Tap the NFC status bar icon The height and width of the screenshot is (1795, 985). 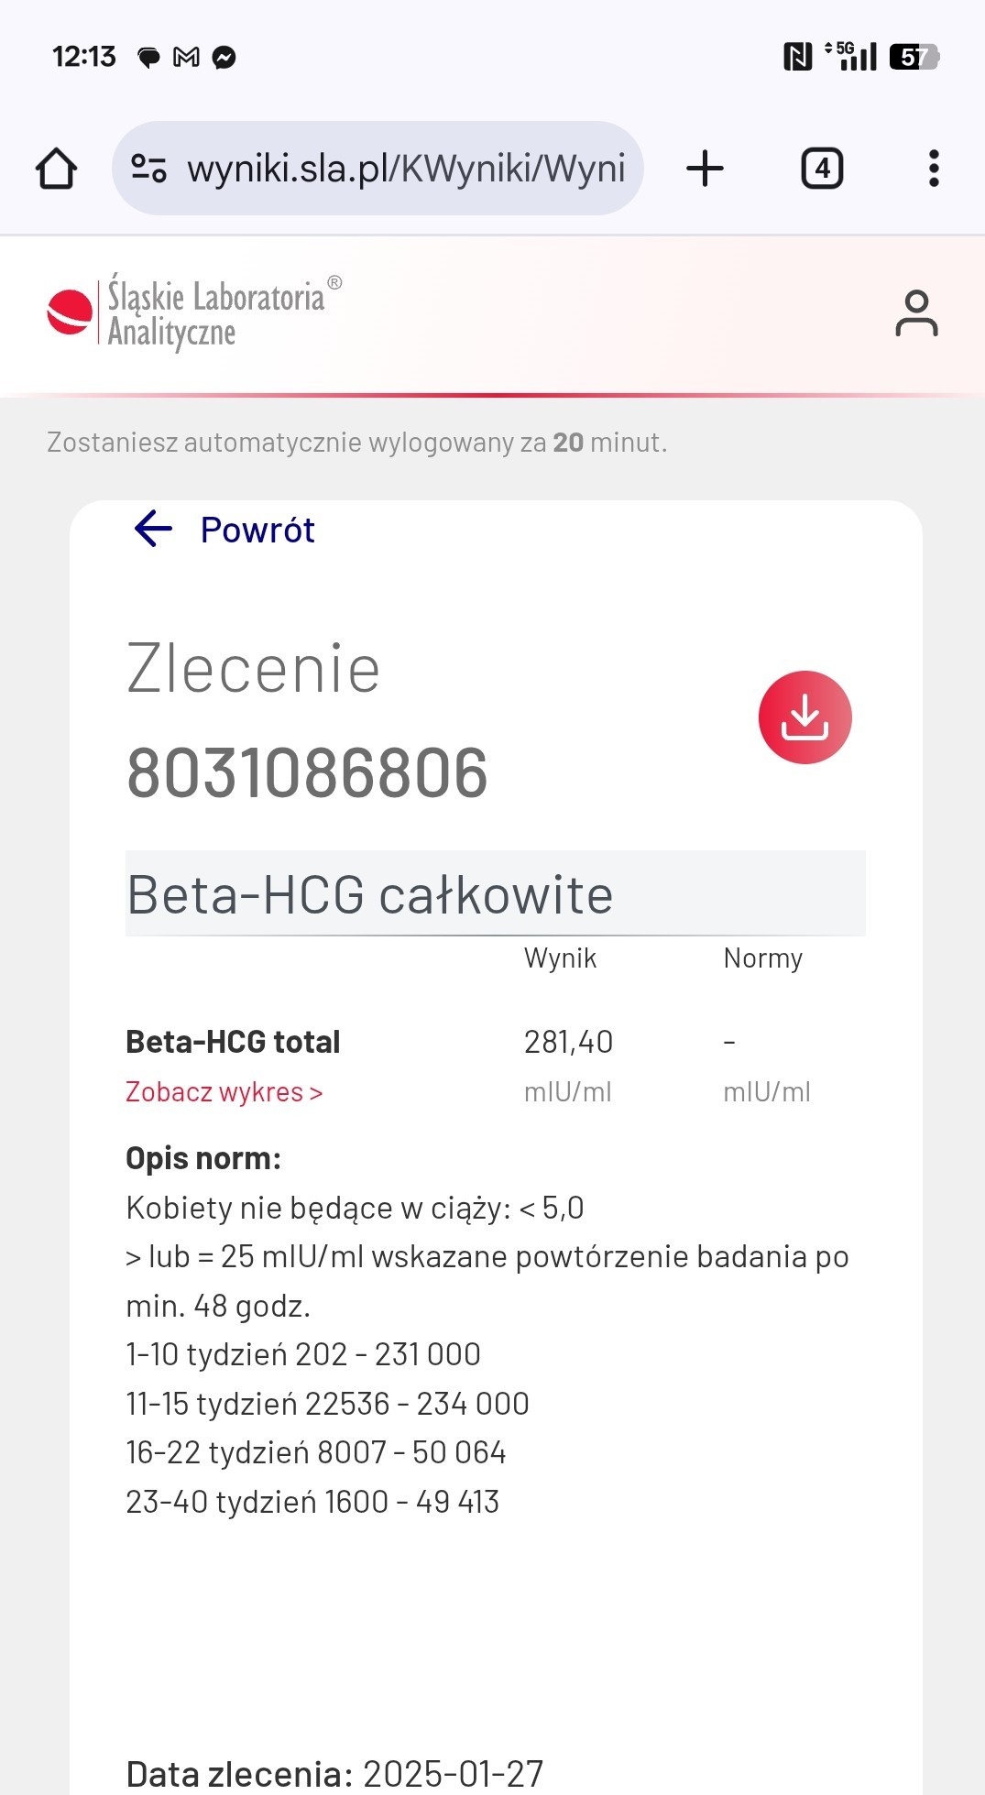797,57
